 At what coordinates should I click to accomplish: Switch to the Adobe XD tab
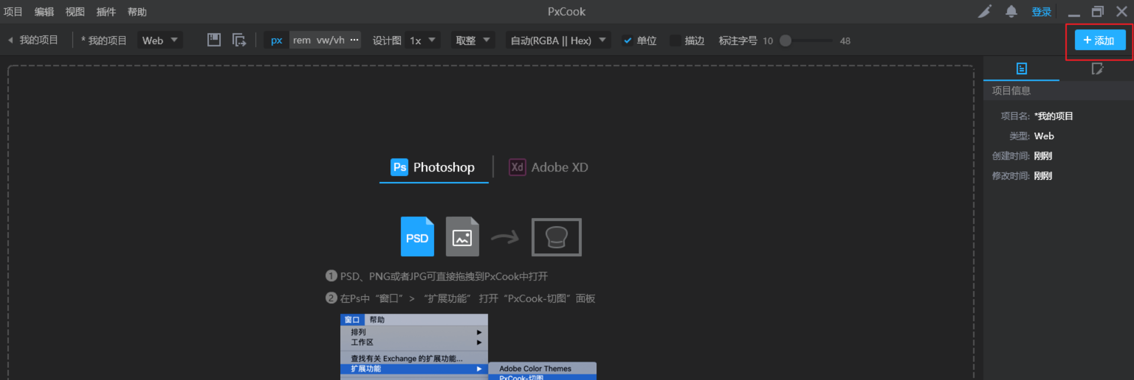(x=549, y=167)
